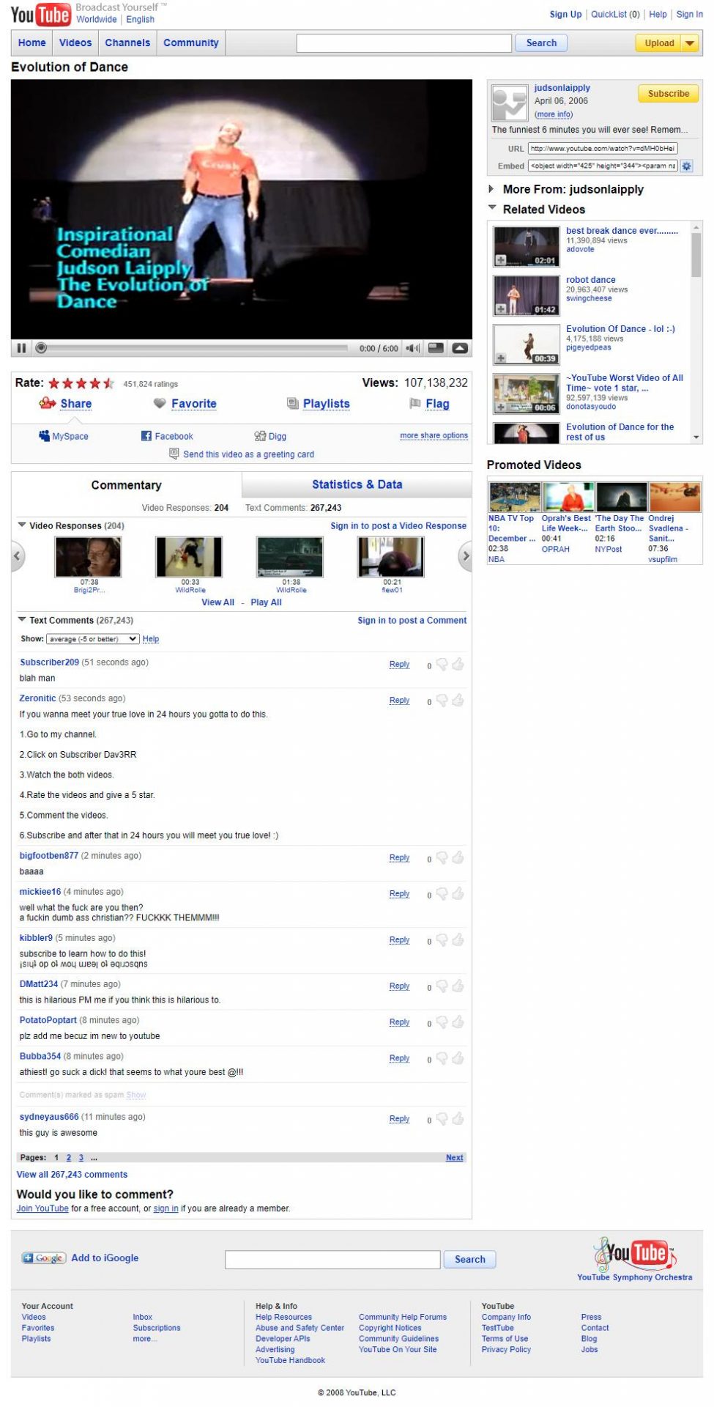The height and width of the screenshot is (1407, 714).
Task: Click the yellow Upload button
Action: click(x=659, y=43)
